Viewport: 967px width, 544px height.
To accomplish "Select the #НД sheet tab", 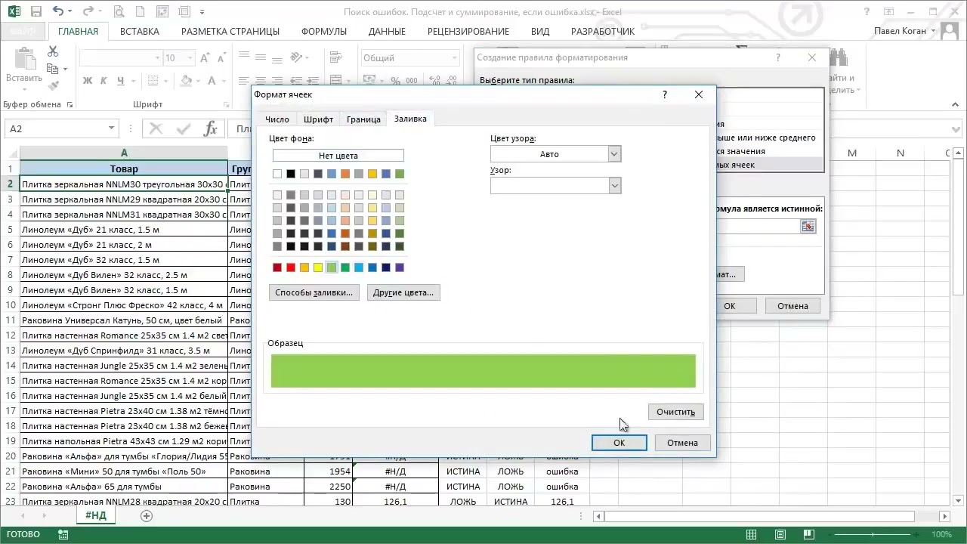I will coord(96,515).
